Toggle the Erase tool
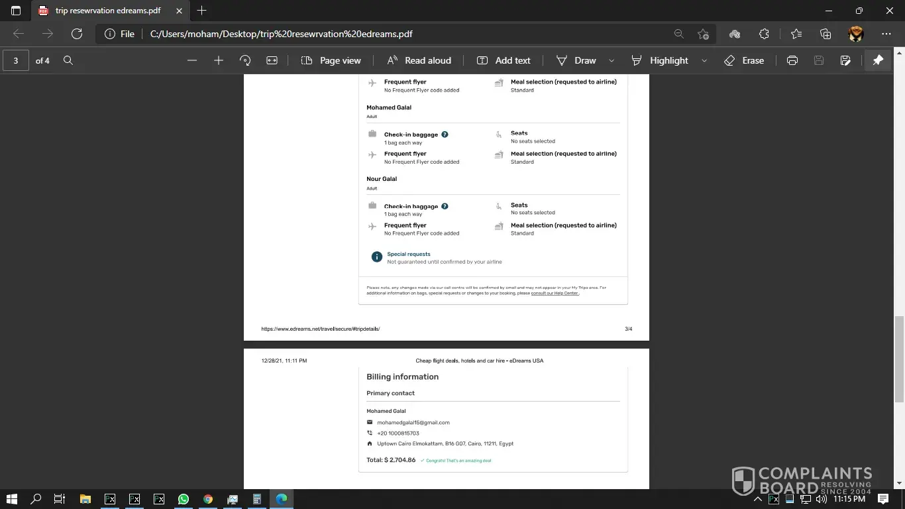The image size is (905, 509). click(x=744, y=60)
